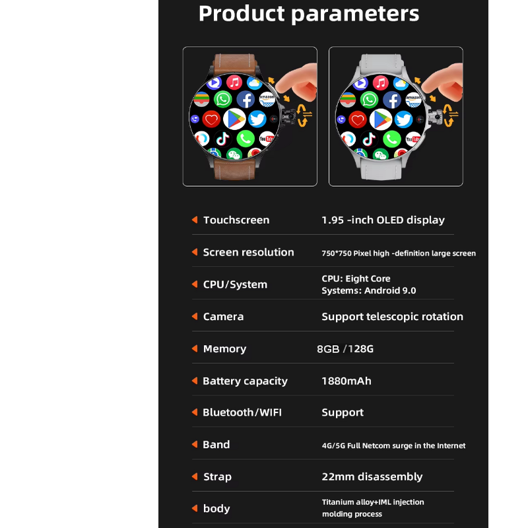528x528 pixels.
Task: Tap Google Play icon on brown-strap watch
Action: 234,119
